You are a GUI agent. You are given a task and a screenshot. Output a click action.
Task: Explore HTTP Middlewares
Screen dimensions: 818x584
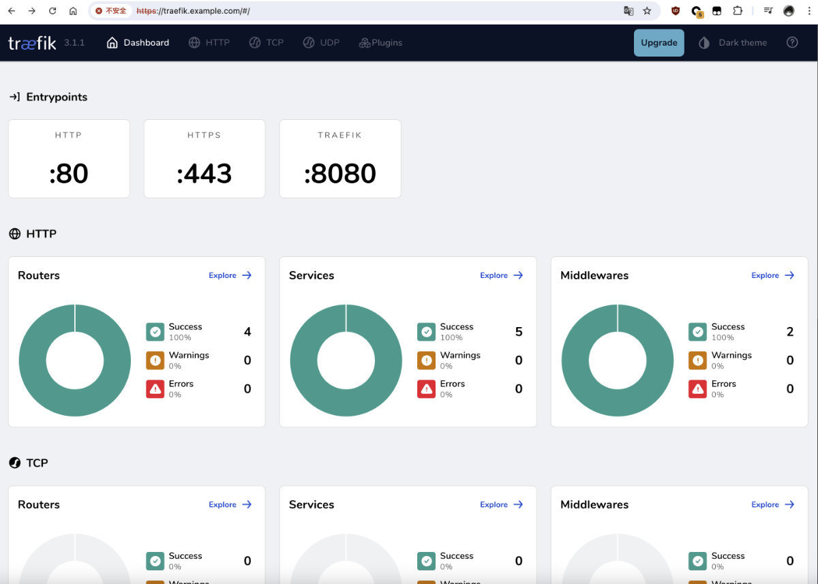click(773, 275)
